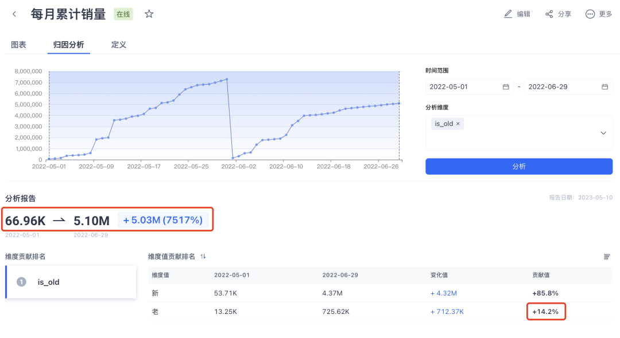Click the start date calendar icon
This screenshot has height=338, width=620.
point(506,87)
